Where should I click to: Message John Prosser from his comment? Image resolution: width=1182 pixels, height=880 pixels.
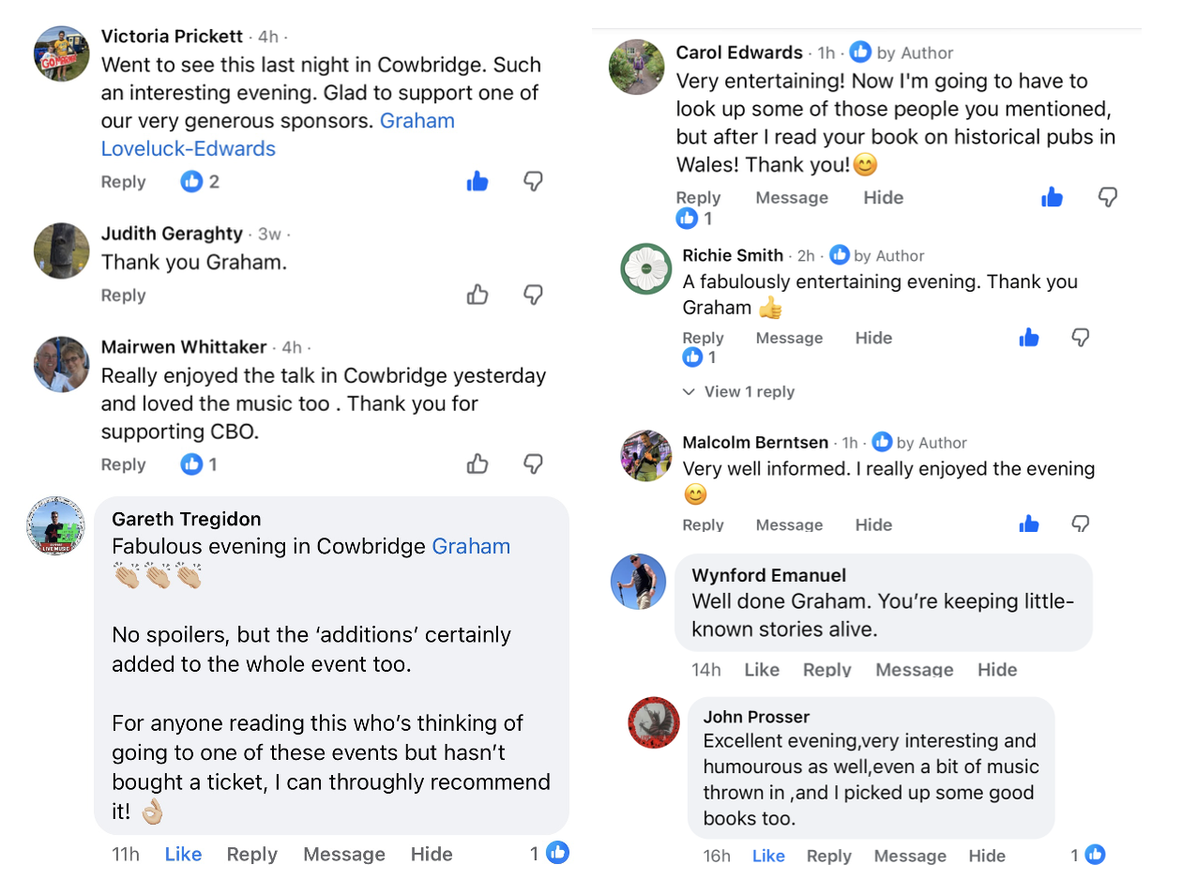point(910,856)
